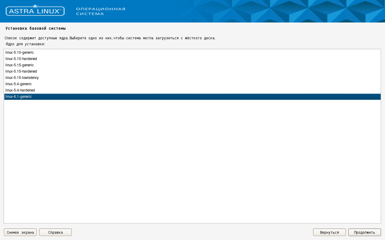The height and width of the screenshot is (240, 385).
Task: Open help via Справка button
Action: (55, 232)
